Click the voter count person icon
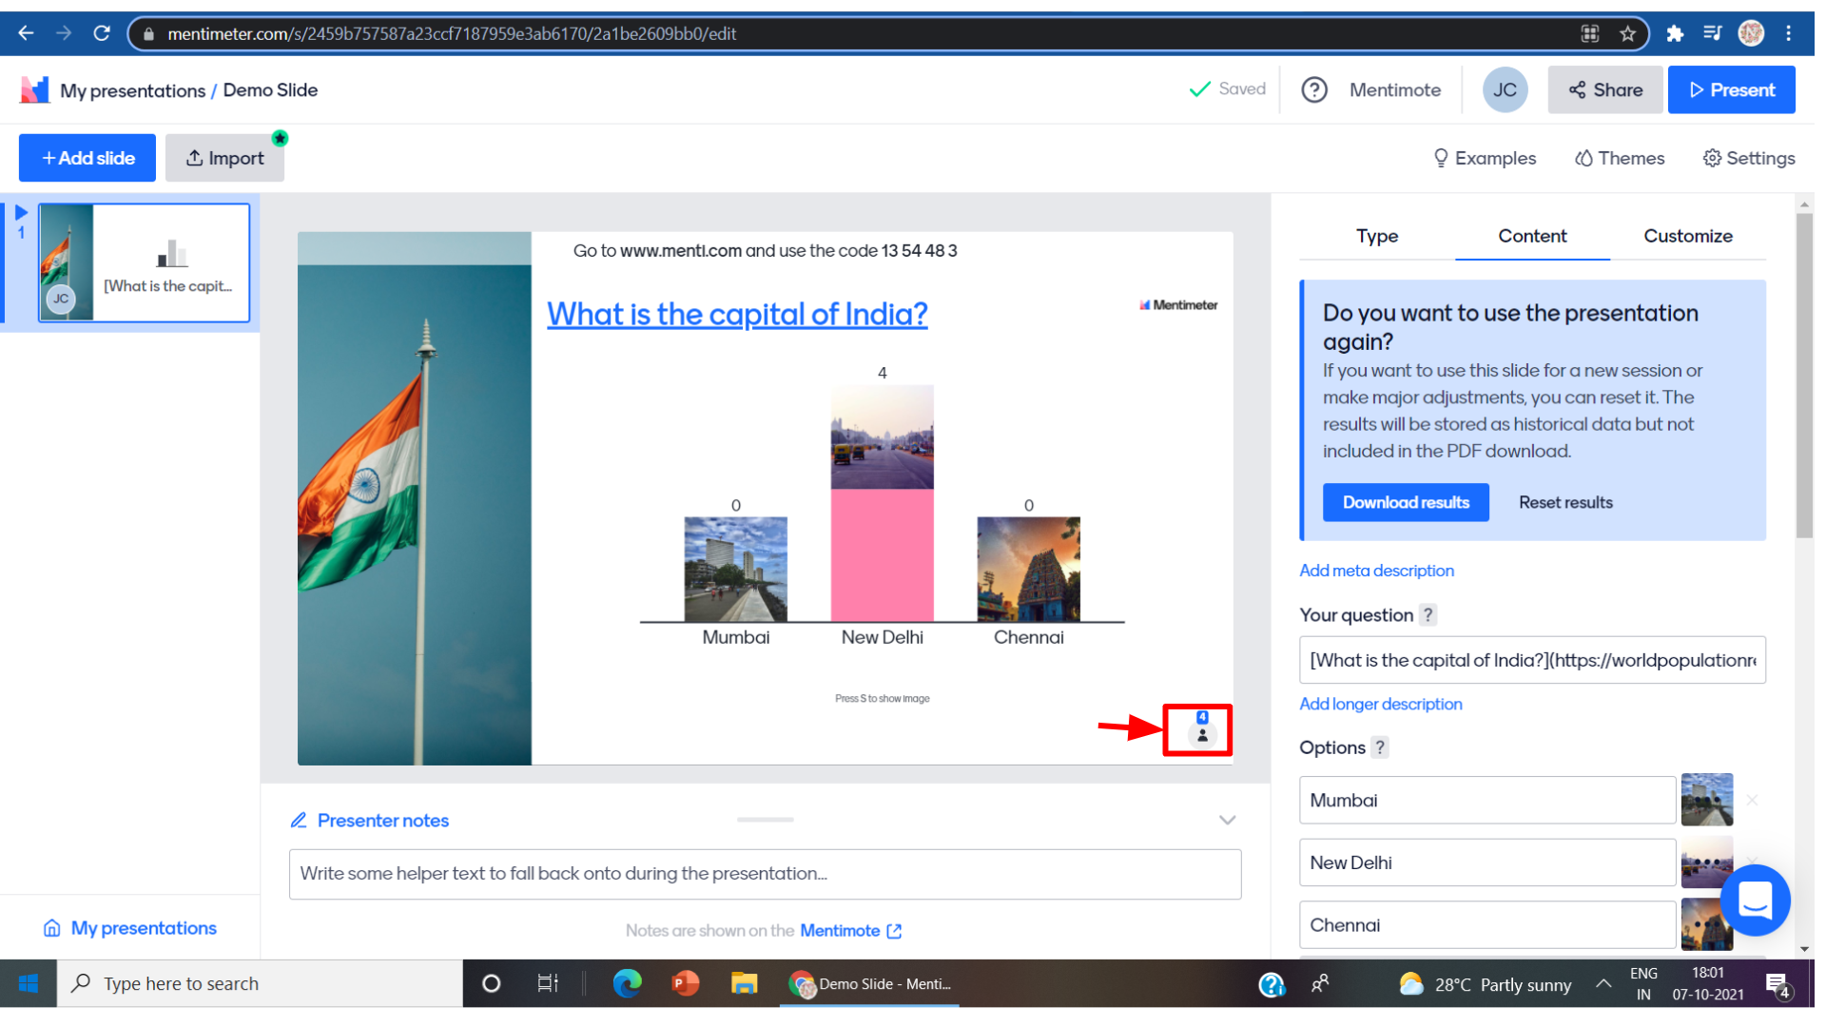This screenshot has width=1826, height=1027. tap(1202, 734)
